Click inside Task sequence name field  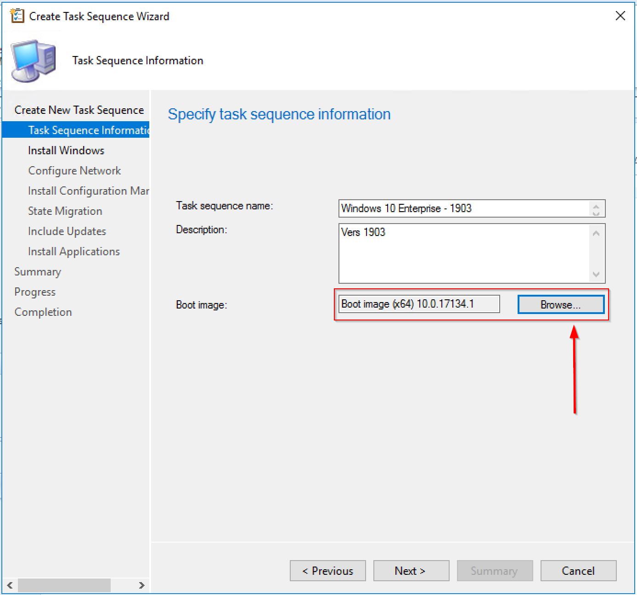click(x=464, y=208)
